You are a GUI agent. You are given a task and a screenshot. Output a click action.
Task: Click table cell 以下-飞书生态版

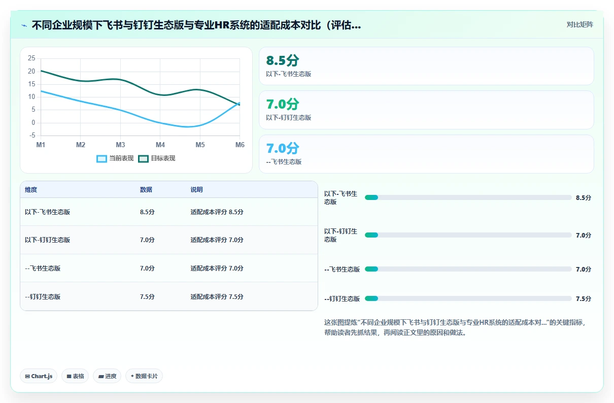point(47,212)
